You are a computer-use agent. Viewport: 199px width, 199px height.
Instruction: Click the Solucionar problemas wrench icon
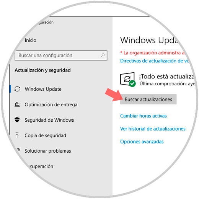tap(18, 150)
